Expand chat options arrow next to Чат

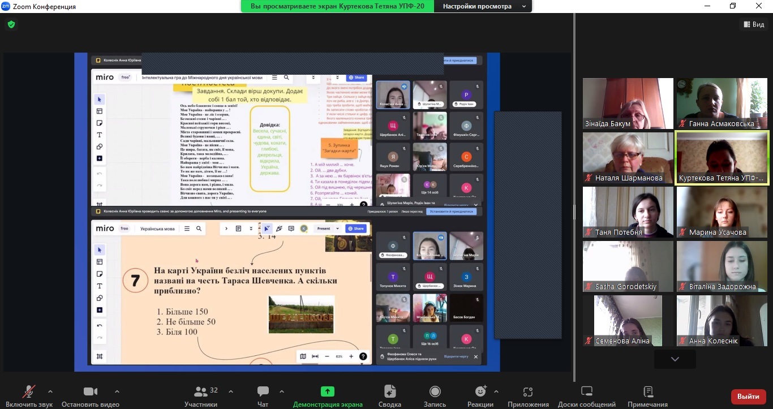pyautogui.click(x=281, y=391)
